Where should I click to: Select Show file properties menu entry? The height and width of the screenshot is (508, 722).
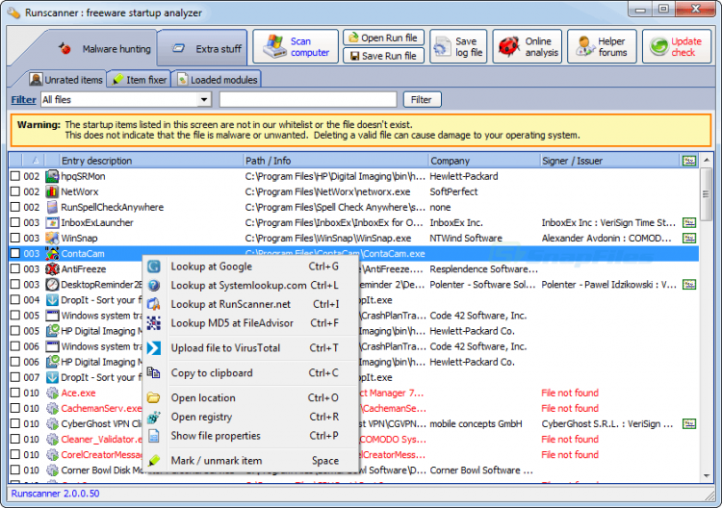pos(251,435)
